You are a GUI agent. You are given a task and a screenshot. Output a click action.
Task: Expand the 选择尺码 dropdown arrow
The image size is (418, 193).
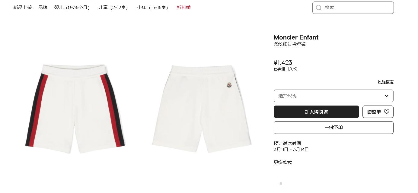click(386, 96)
